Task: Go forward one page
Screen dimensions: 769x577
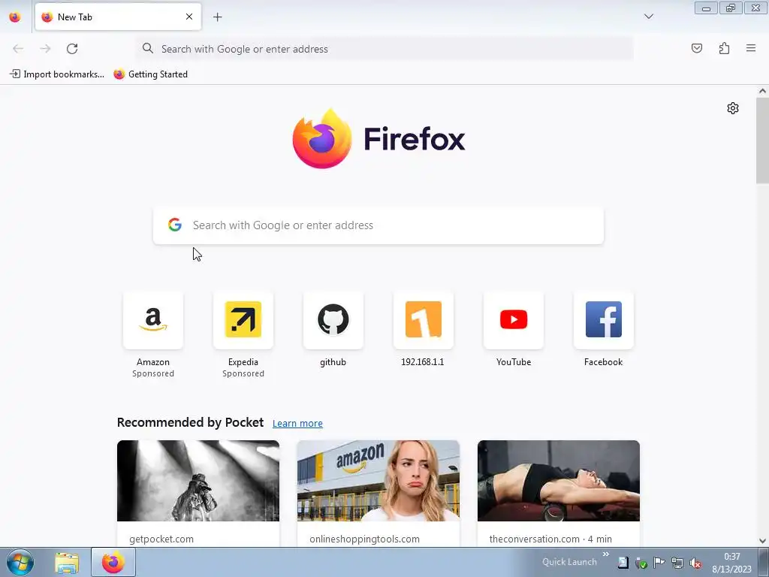Action: tap(45, 49)
